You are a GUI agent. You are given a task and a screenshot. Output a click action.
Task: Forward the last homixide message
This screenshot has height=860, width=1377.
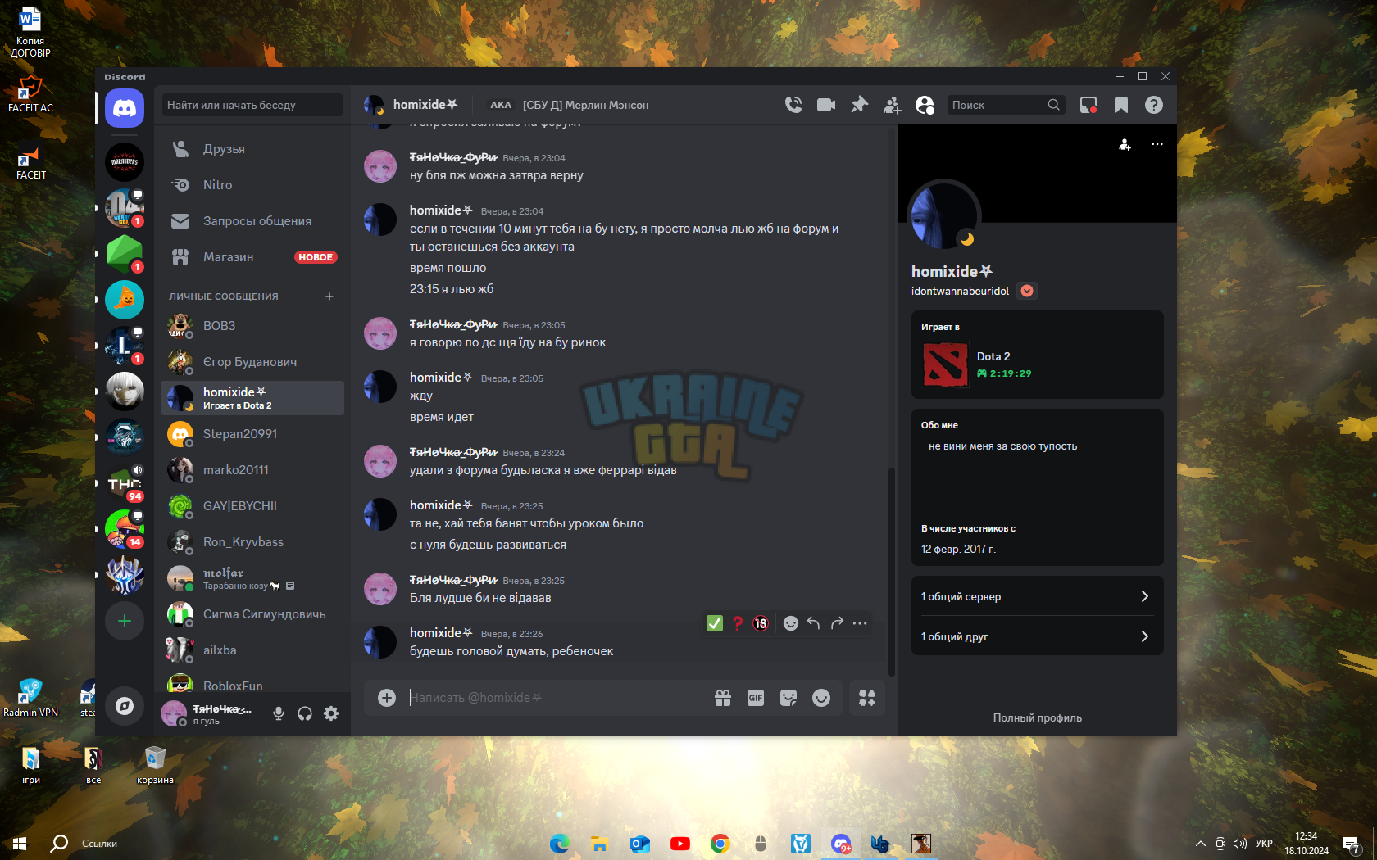pos(837,623)
